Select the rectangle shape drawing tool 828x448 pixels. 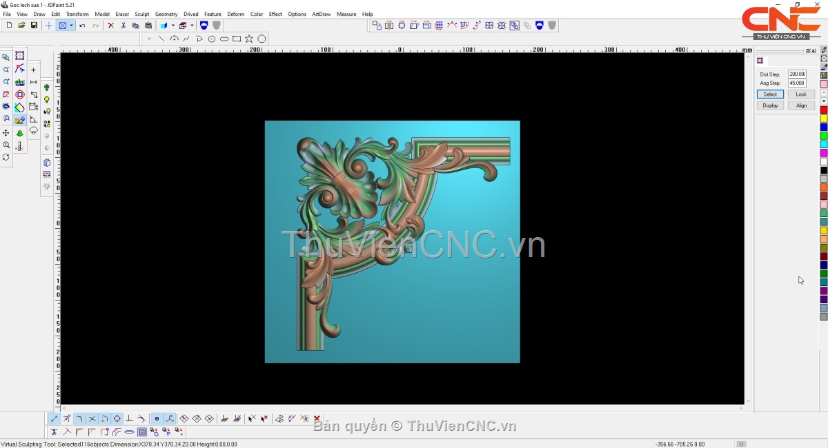point(237,39)
